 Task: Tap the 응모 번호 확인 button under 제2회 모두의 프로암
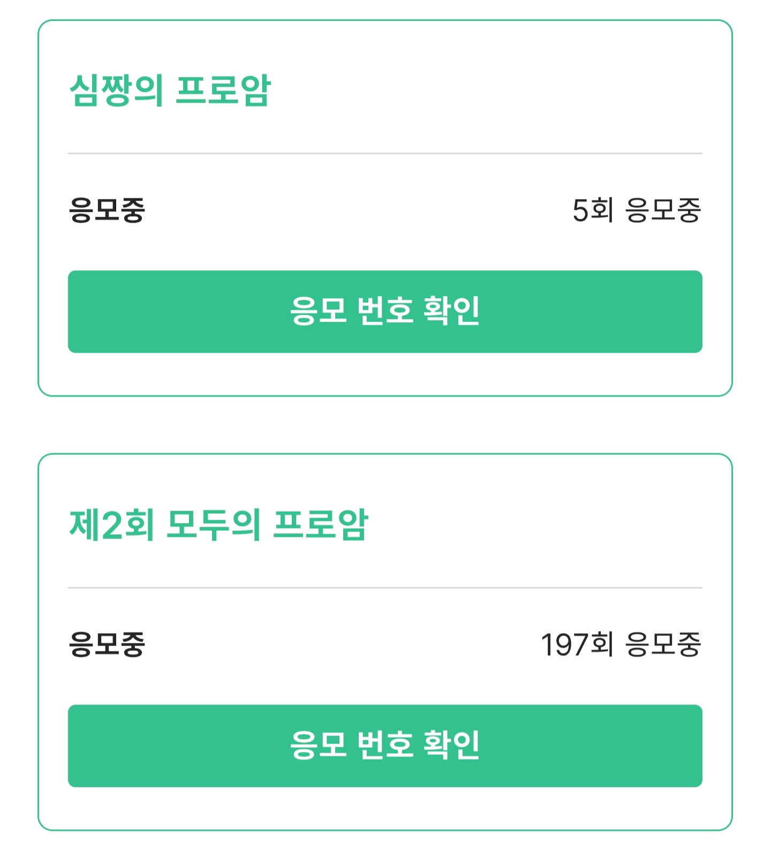pos(385,746)
